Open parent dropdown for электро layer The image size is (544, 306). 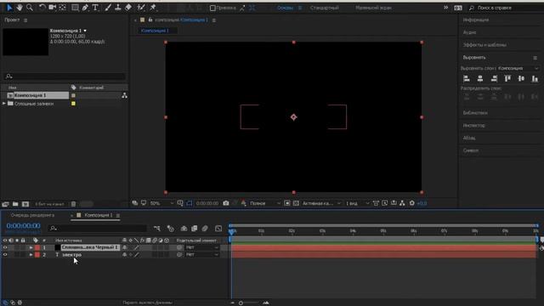coord(202,255)
